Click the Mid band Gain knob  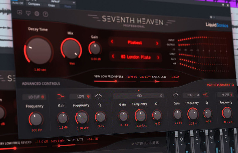pos(123,116)
